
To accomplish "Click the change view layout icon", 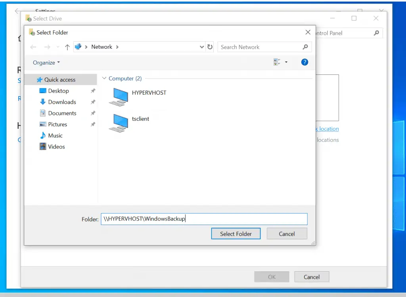I will 277,62.
